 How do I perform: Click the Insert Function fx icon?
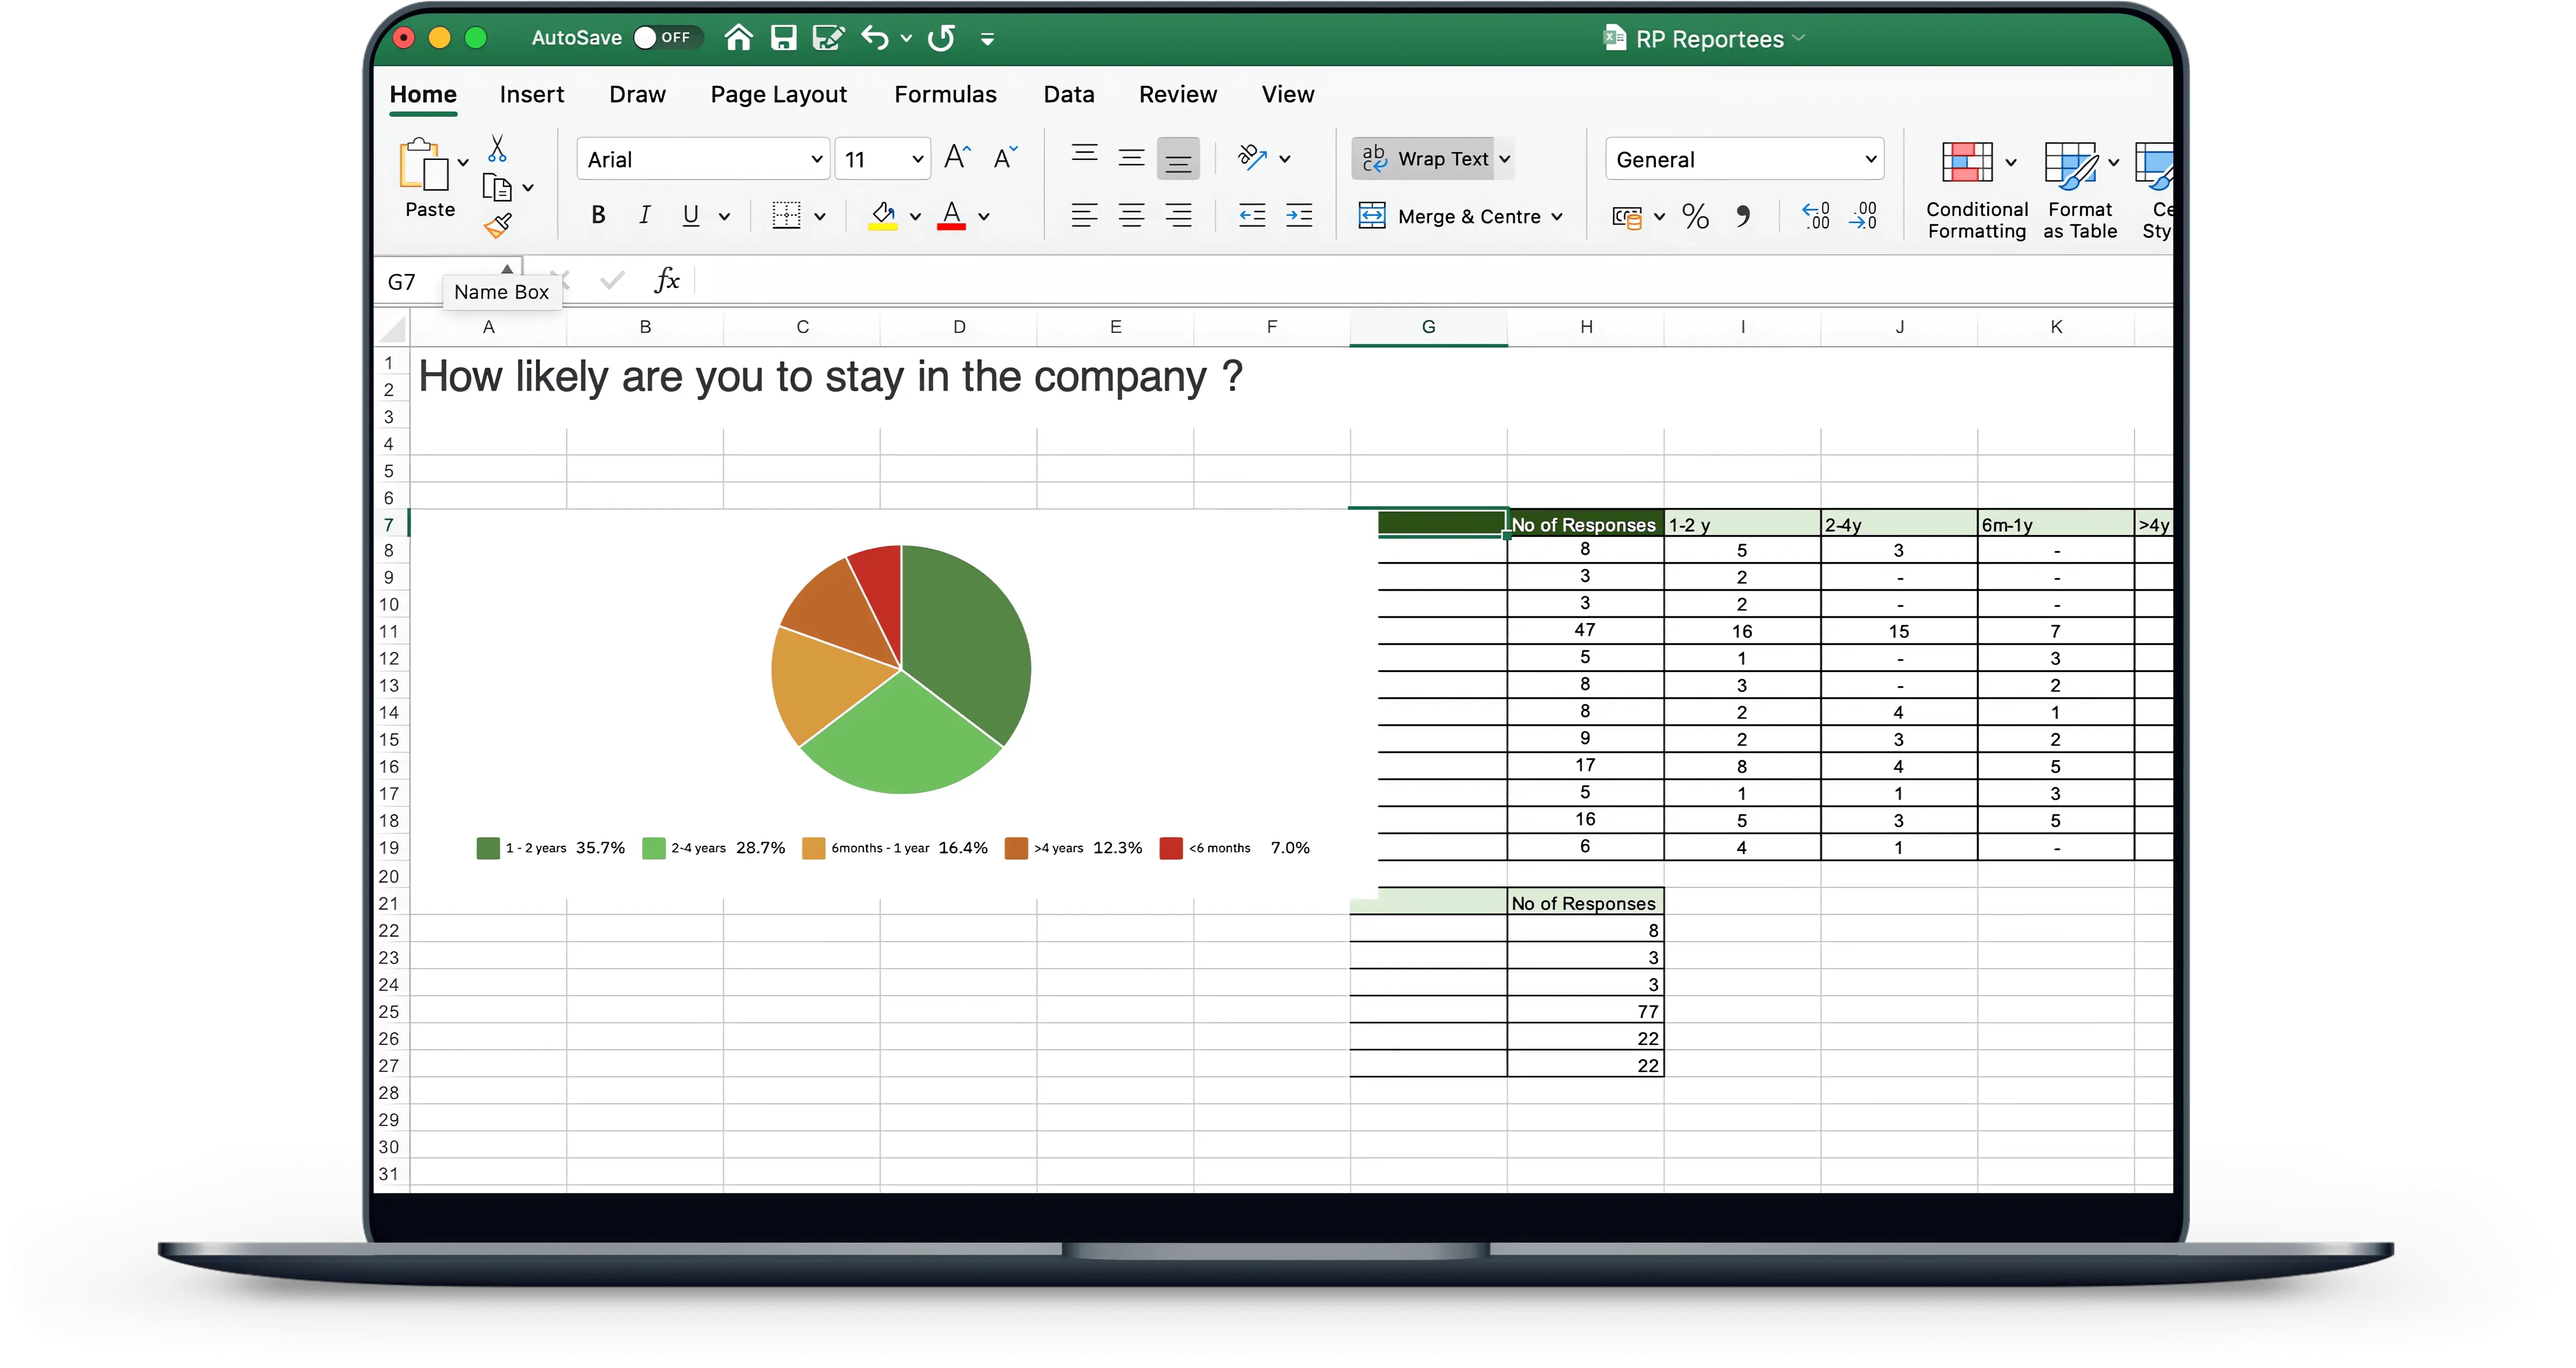tap(666, 281)
